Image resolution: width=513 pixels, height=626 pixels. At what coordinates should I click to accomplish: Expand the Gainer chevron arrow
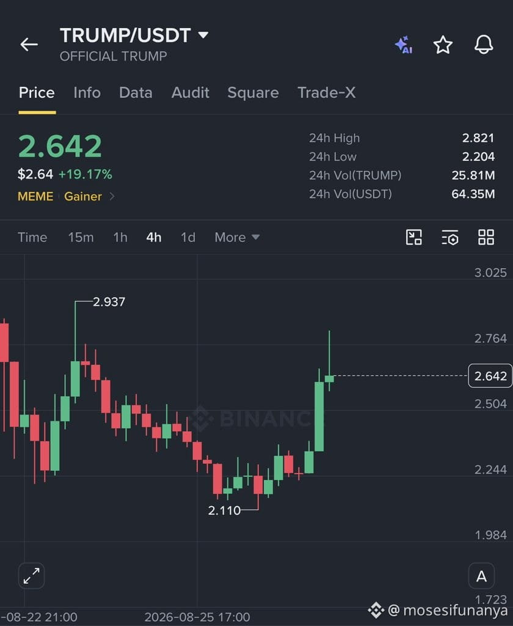pos(112,196)
